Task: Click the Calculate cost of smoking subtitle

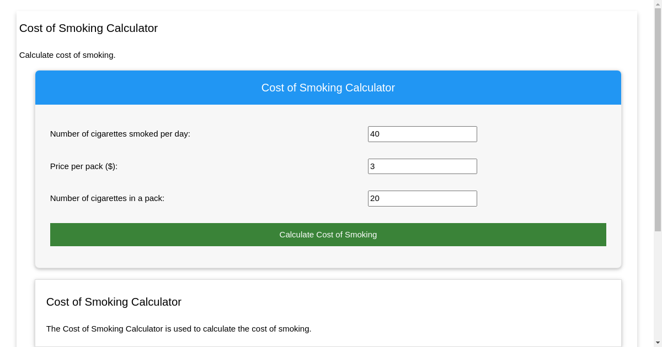Action: (x=67, y=55)
